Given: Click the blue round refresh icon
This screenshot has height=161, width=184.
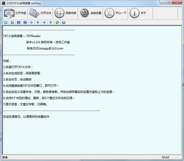Looking at the screenshot, I should tap(63, 22).
